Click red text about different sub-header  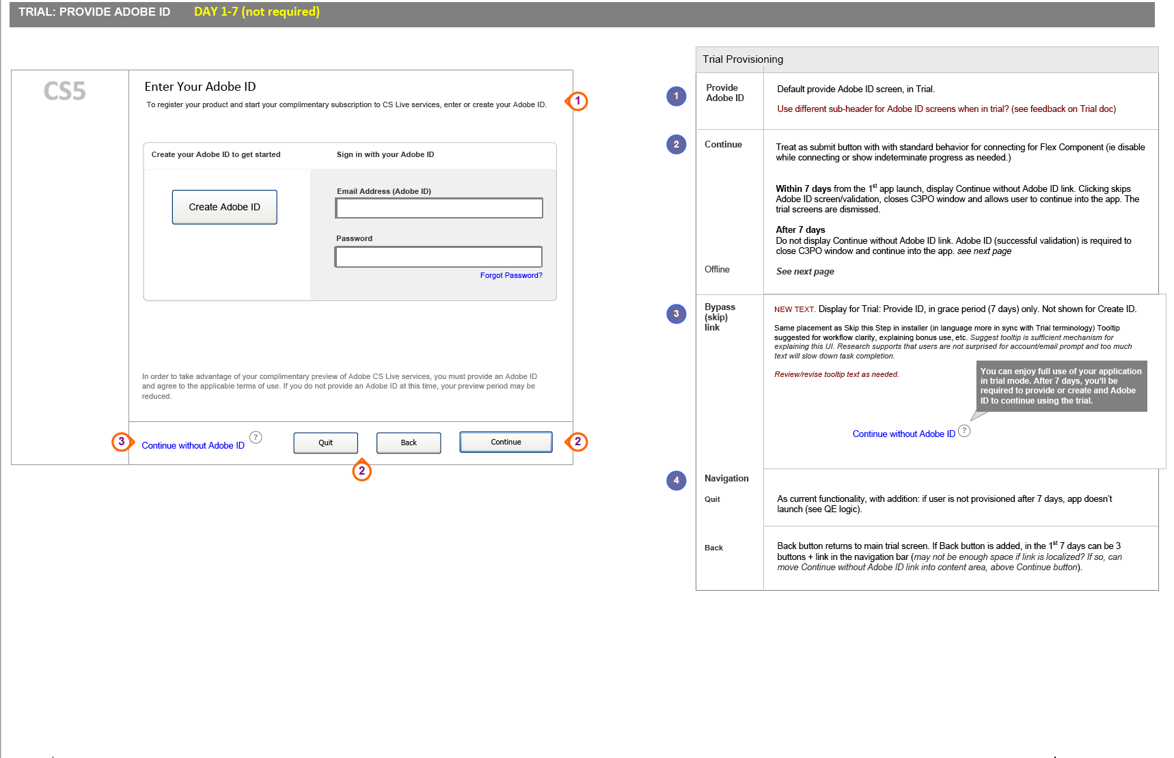pyautogui.click(x=946, y=109)
